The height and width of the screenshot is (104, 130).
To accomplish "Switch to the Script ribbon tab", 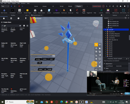I will click(x=62, y=6).
